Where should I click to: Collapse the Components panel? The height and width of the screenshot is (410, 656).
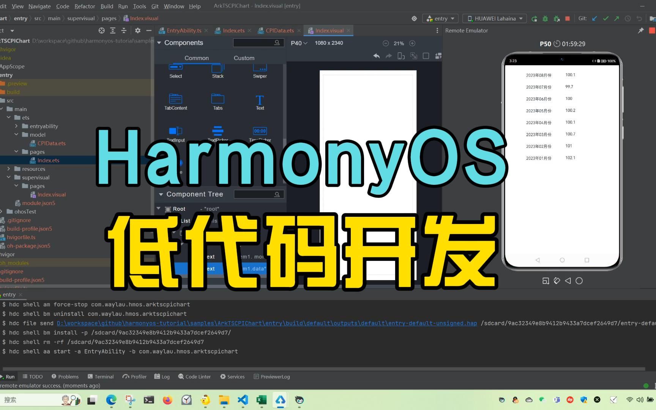point(159,43)
